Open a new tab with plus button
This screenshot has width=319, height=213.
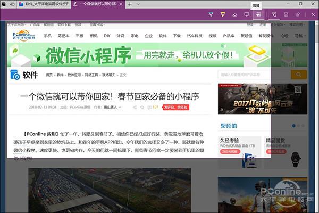coord(130,4)
